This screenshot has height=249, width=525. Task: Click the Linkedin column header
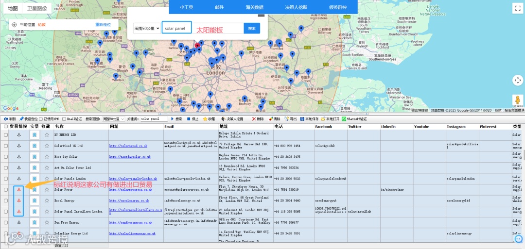[397, 127]
